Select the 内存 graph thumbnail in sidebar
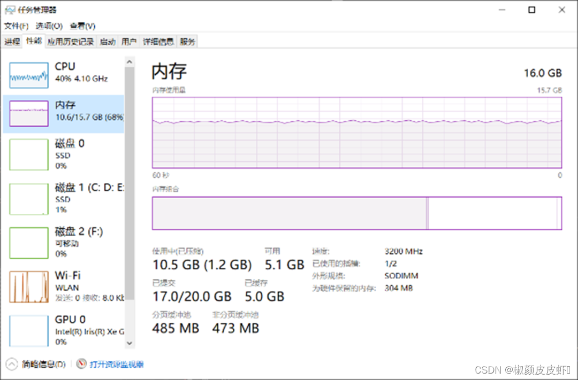This screenshot has height=380, width=578. pyautogui.click(x=29, y=113)
